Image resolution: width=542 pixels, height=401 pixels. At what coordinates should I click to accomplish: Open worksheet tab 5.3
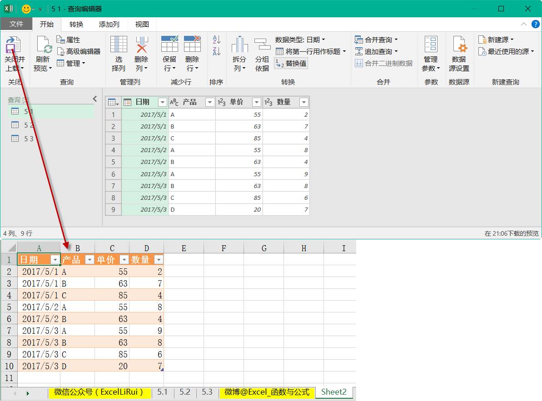click(207, 392)
